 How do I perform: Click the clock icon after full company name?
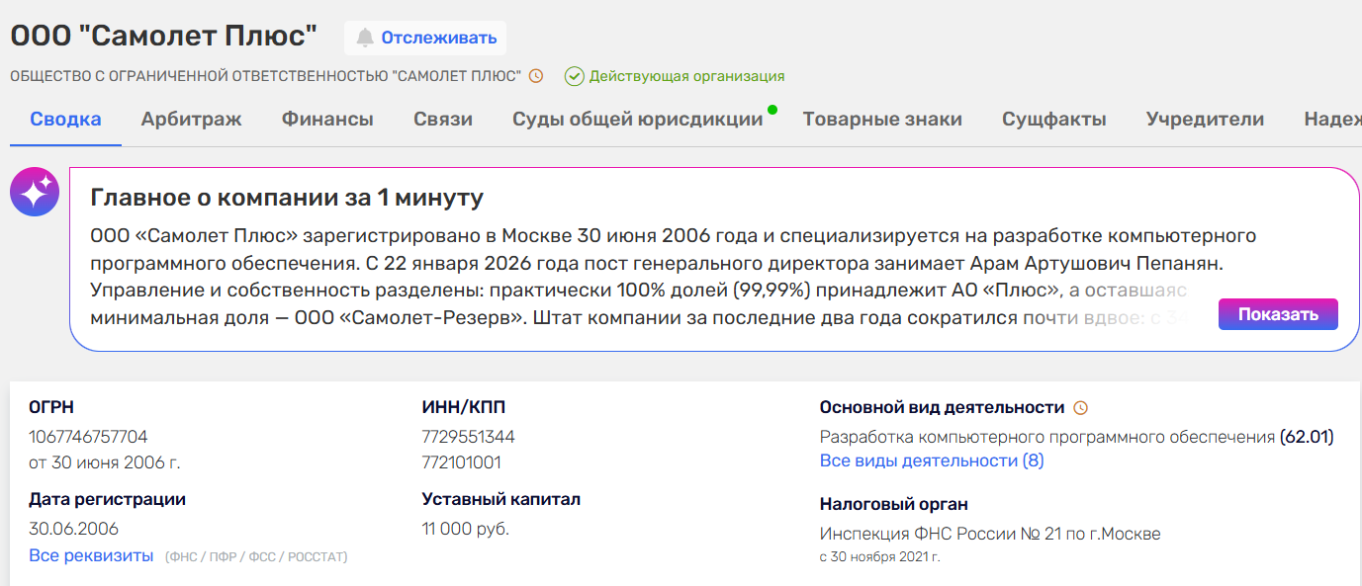pos(536,76)
